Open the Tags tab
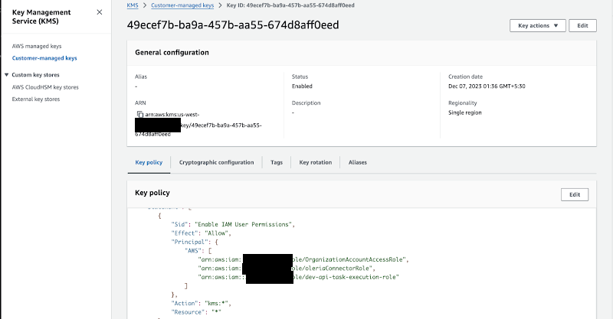This screenshot has height=319, width=613. (277, 162)
